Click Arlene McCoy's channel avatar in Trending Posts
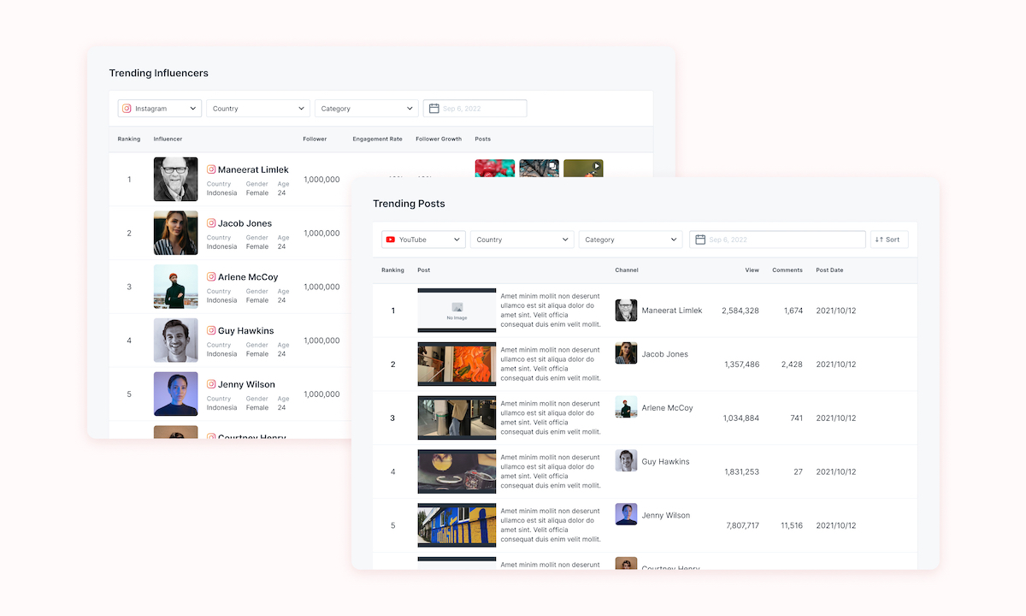This screenshot has width=1026, height=616. pos(626,407)
